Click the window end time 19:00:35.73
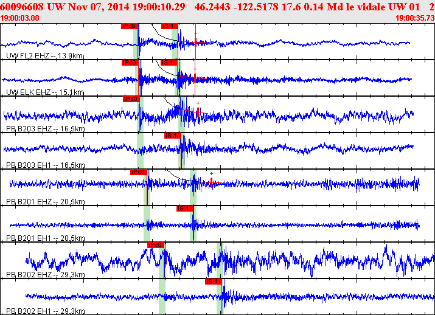The height and width of the screenshot is (315, 435). (x=415, y=18)
